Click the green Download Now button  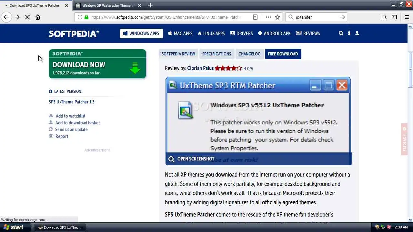pyautogui.click(x=97, y=64)
